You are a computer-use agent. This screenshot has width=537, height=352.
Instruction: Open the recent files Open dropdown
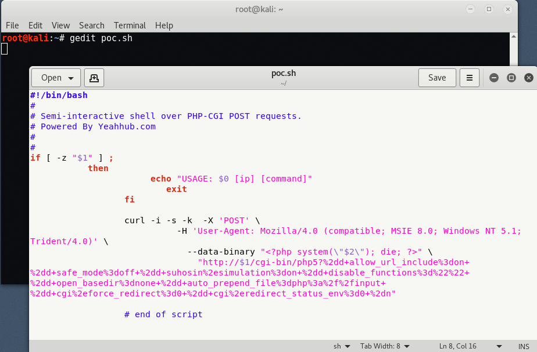[x=56, y=78]
